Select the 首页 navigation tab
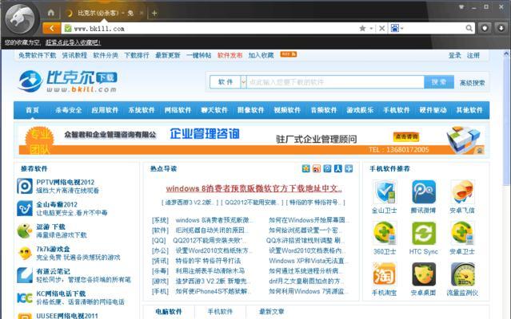This screenshot has width=511, height=319. tap(32, 110)
